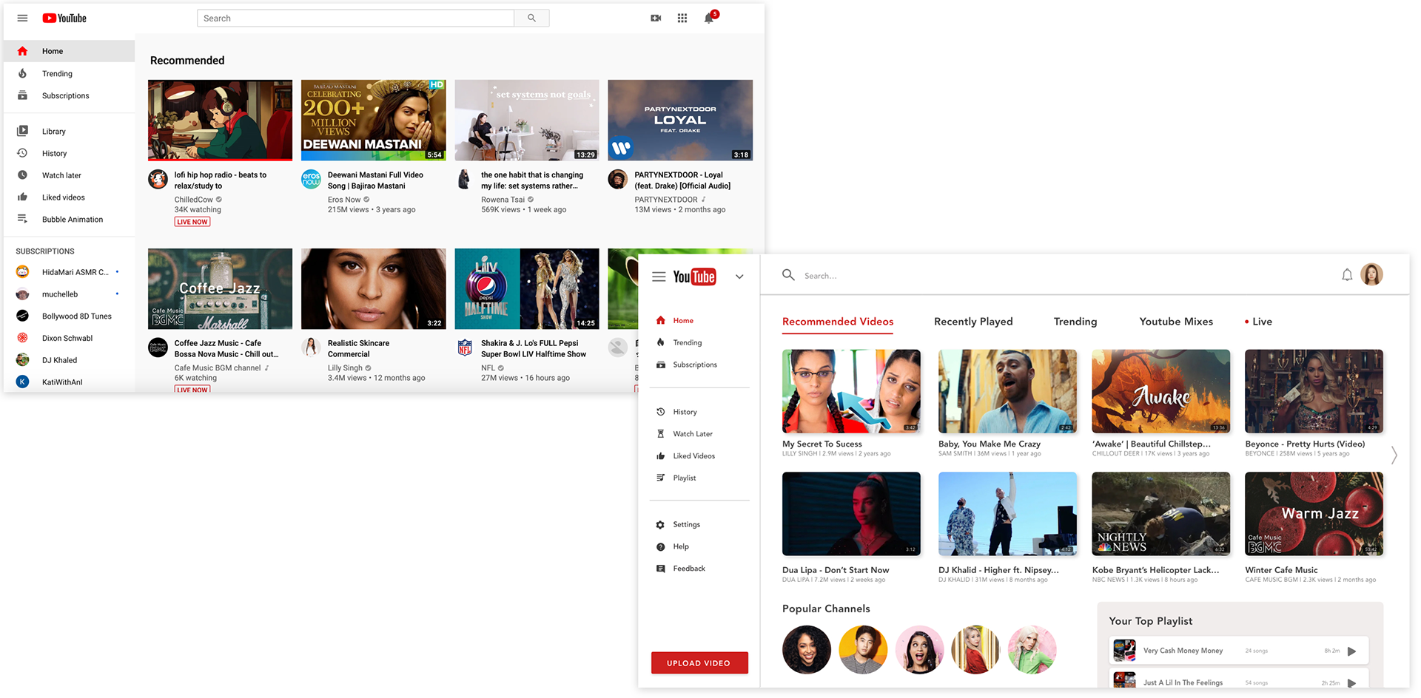The image size is (1421, 698).
Task: Click the YouTube logo in original window
Action: pos(64,18)
